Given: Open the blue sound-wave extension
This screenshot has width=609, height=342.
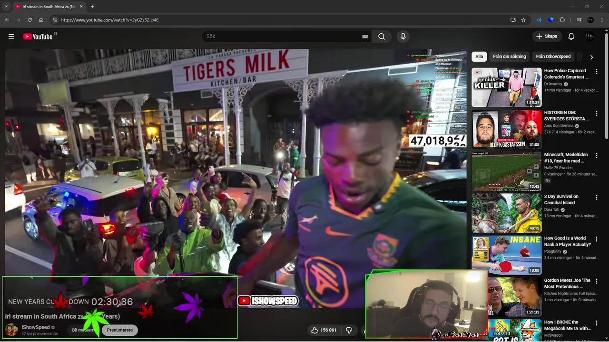Looking at the screenshot, I should 539,20.
